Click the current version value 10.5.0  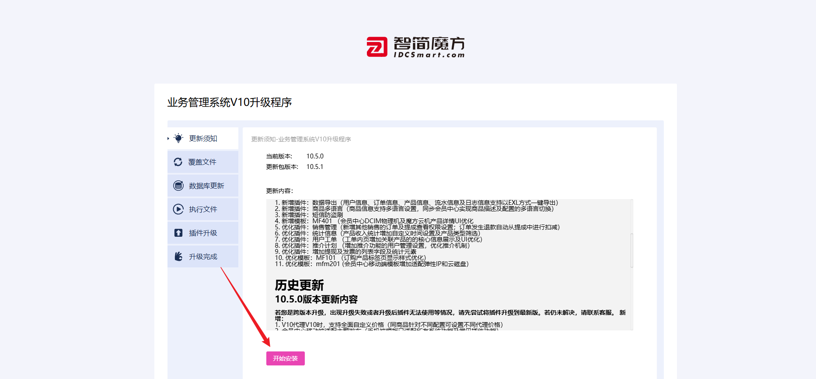tap(315, 156)
